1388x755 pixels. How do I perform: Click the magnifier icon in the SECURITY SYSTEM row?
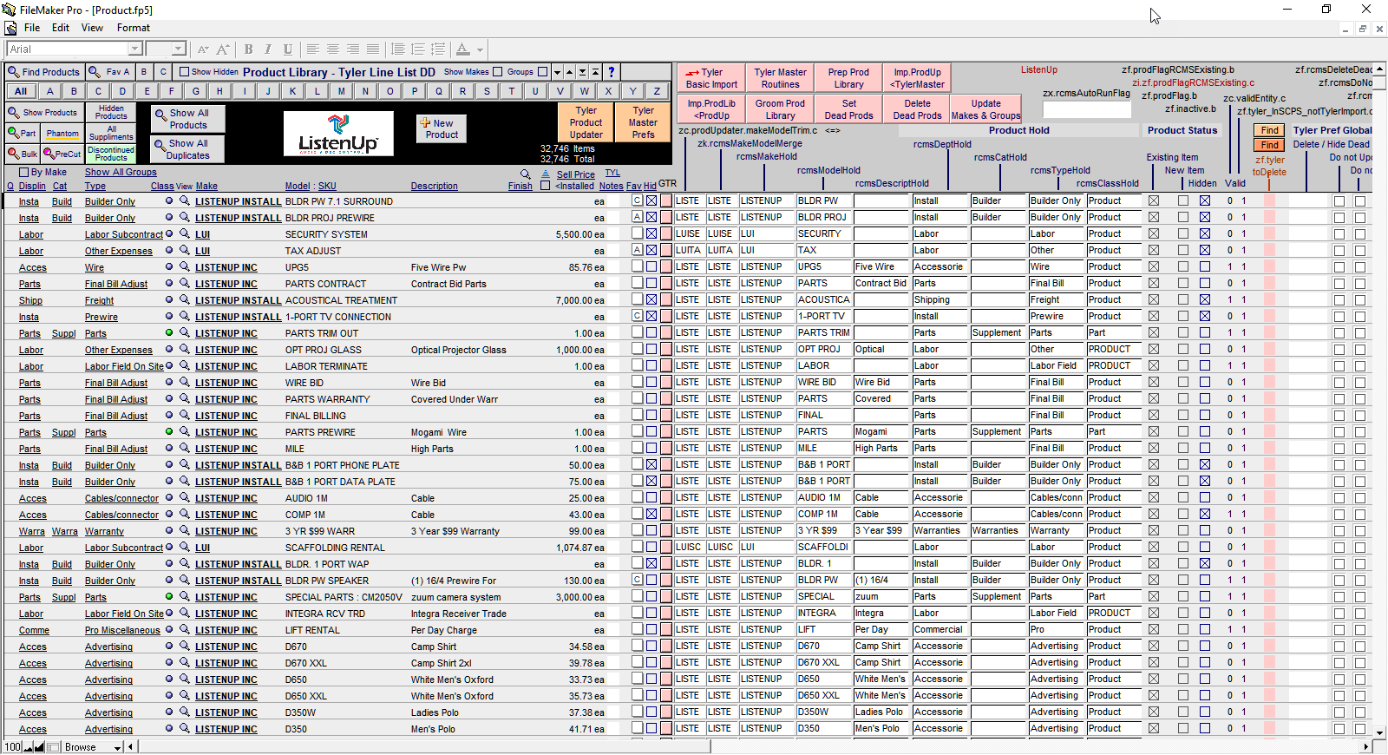185,233
